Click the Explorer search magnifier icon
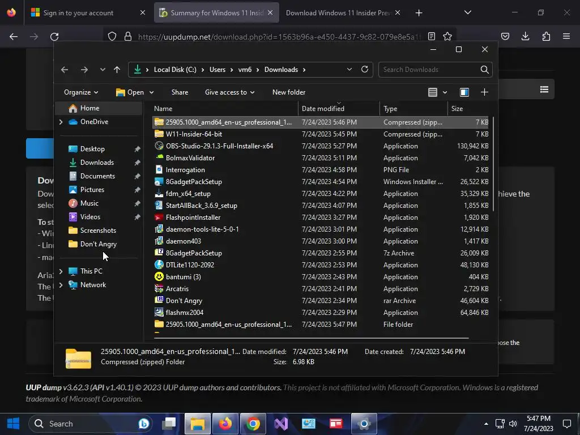This screenshot has width=580, height=435. [x=485, y=70]
